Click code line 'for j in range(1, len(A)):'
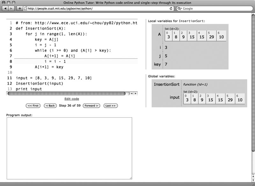This screenshot has height=186, width=255. click(56, 34)
